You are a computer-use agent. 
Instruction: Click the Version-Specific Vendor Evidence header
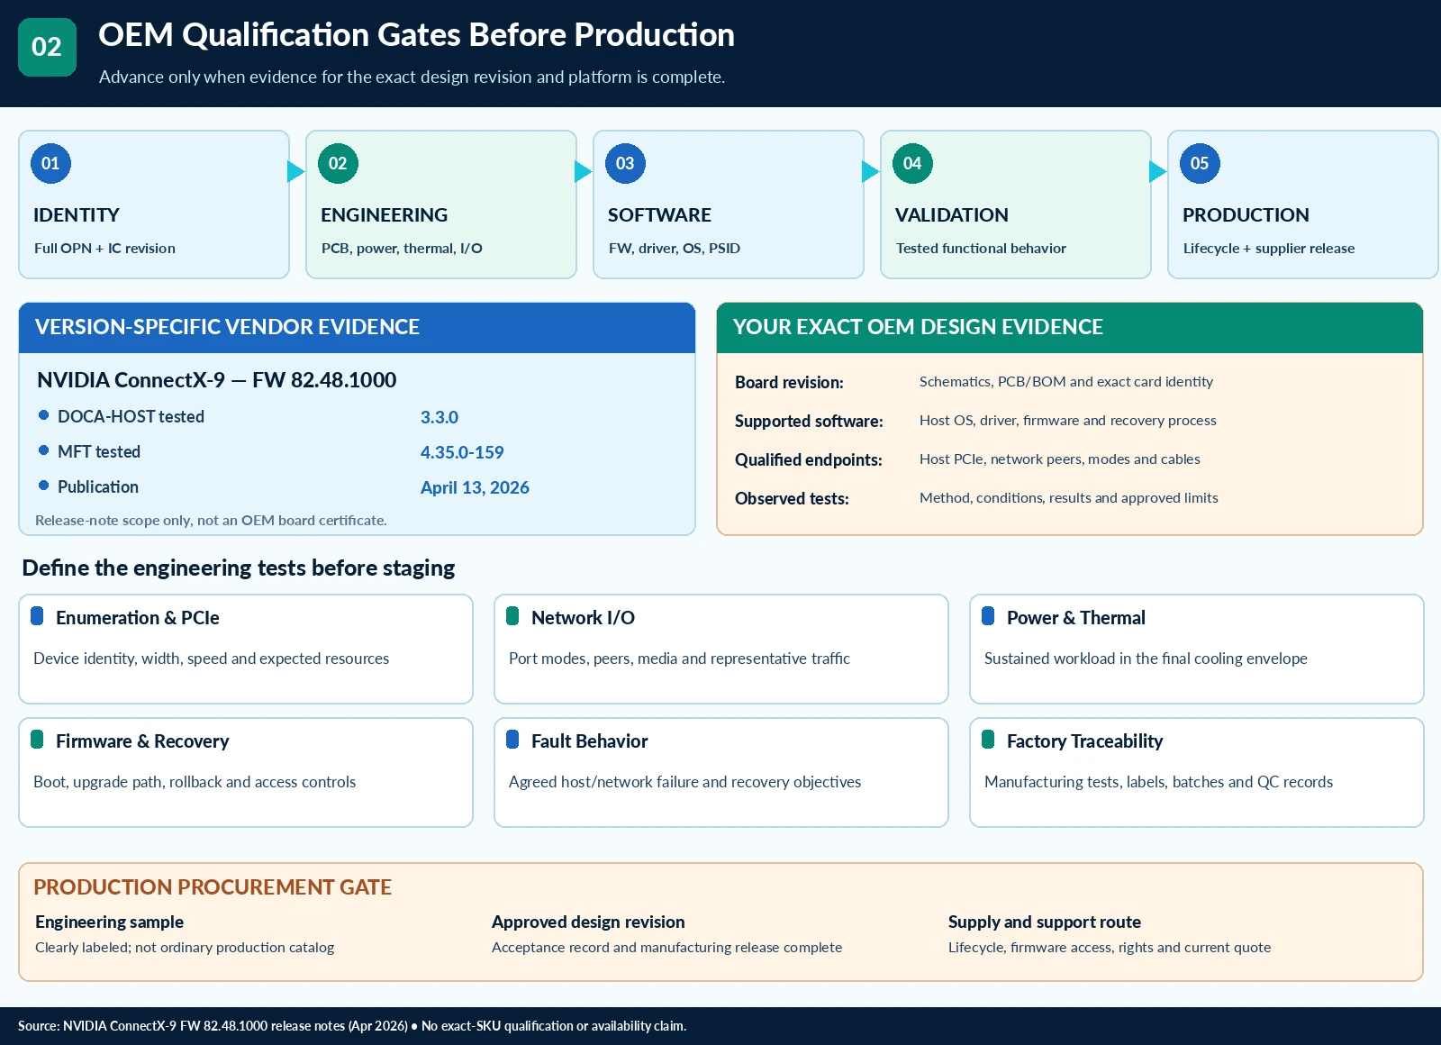pyautogui.click(x=357, y=327)
